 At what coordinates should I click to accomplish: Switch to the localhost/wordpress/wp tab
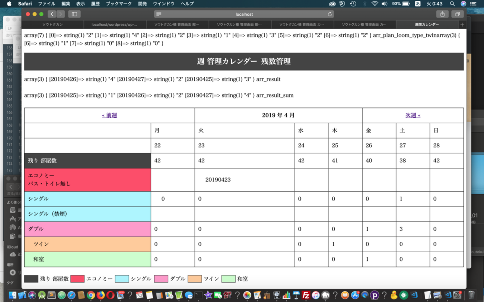click(x=114, y=25)
